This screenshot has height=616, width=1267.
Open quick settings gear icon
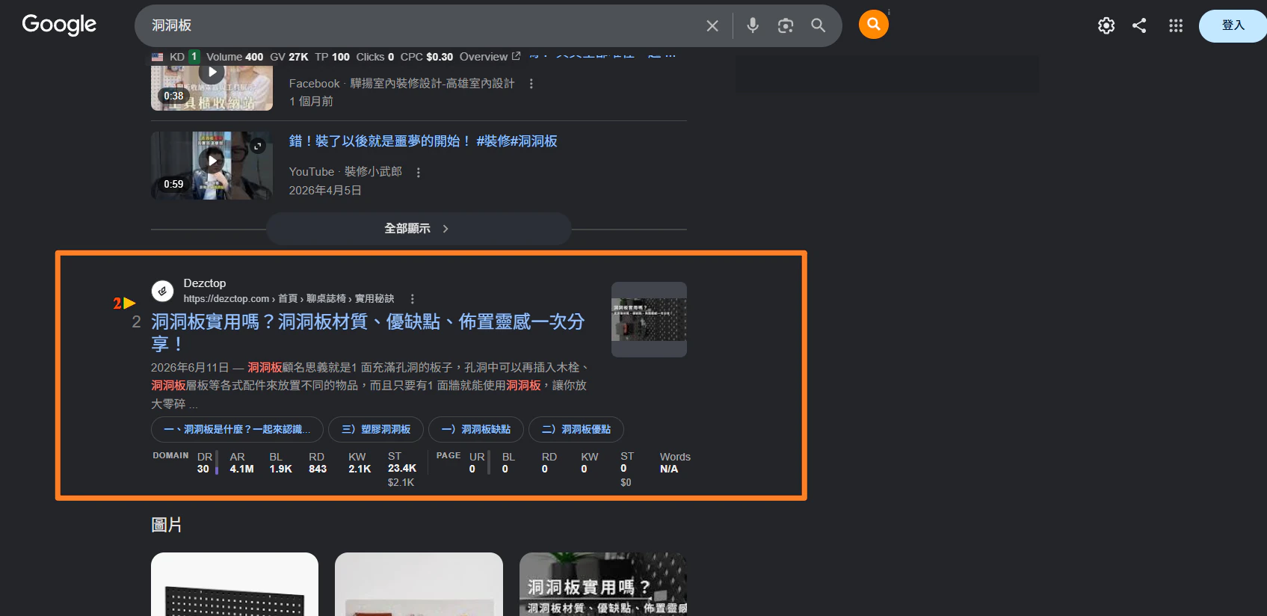1106,25
